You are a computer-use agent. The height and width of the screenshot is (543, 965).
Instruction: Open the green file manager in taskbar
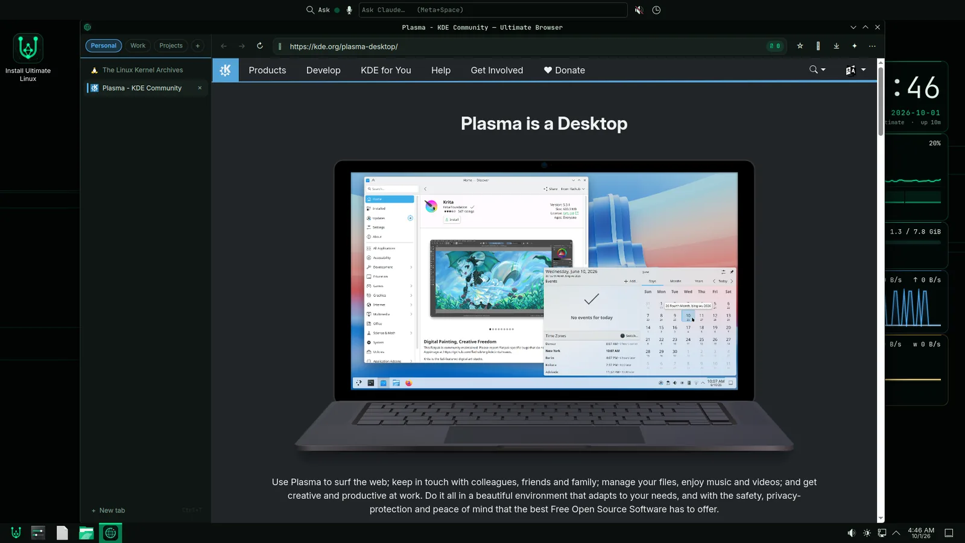[86, 533]
